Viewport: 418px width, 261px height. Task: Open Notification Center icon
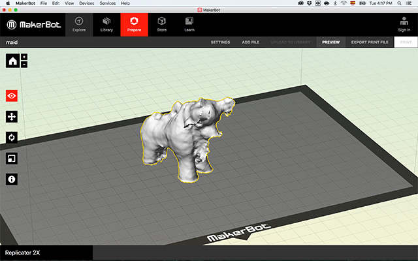point(409,3)
